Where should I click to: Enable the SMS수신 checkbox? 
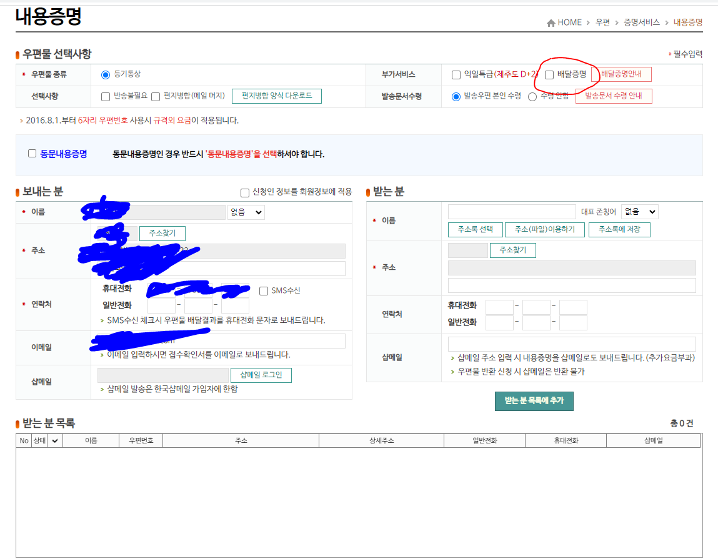264,291
